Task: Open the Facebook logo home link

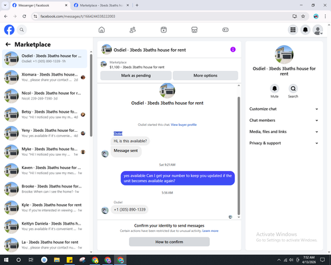Action: pyautogui.click(x=9, y=30)
